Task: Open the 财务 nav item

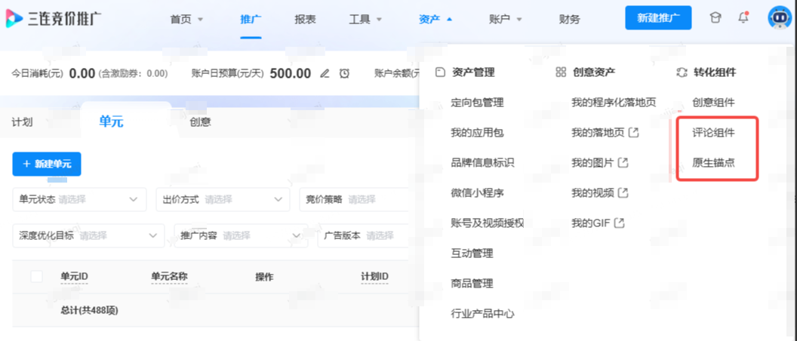Action: 569,20
